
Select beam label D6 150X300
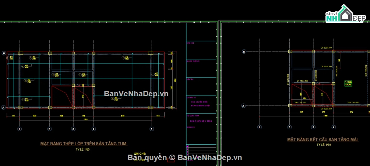[326, 66]
